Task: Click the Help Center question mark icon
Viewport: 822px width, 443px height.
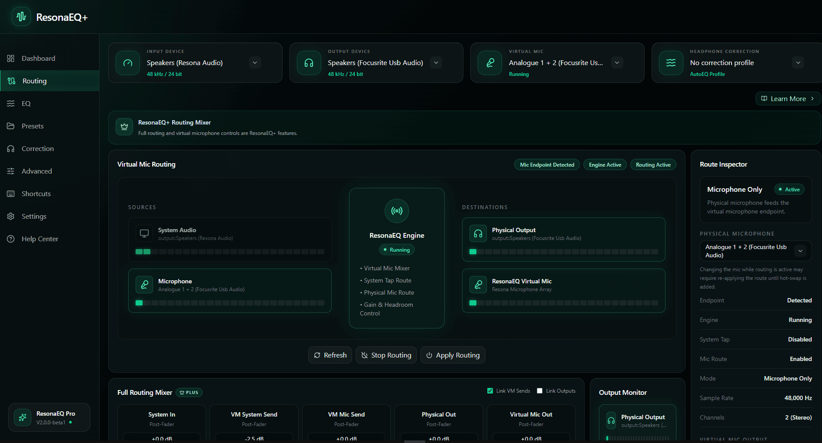Action: coord(11,239)
